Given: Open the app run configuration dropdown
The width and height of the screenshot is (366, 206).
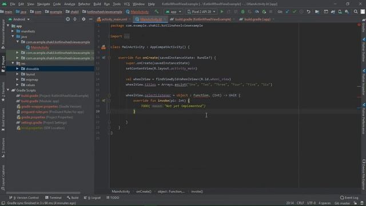Looking at the screenshot, I should 173,11.
